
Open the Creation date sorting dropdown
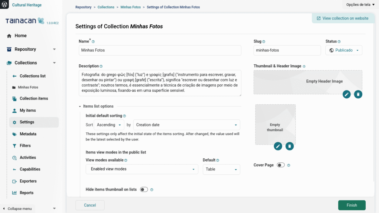(x=186, y=125)
